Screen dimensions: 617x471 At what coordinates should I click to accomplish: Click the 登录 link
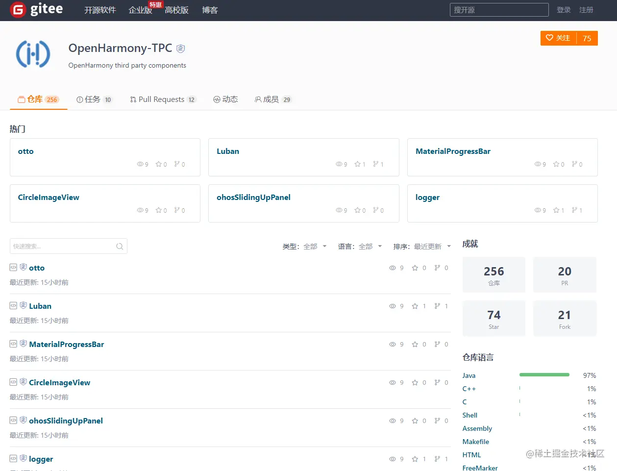pyautogui.click(x=564, y=10)
